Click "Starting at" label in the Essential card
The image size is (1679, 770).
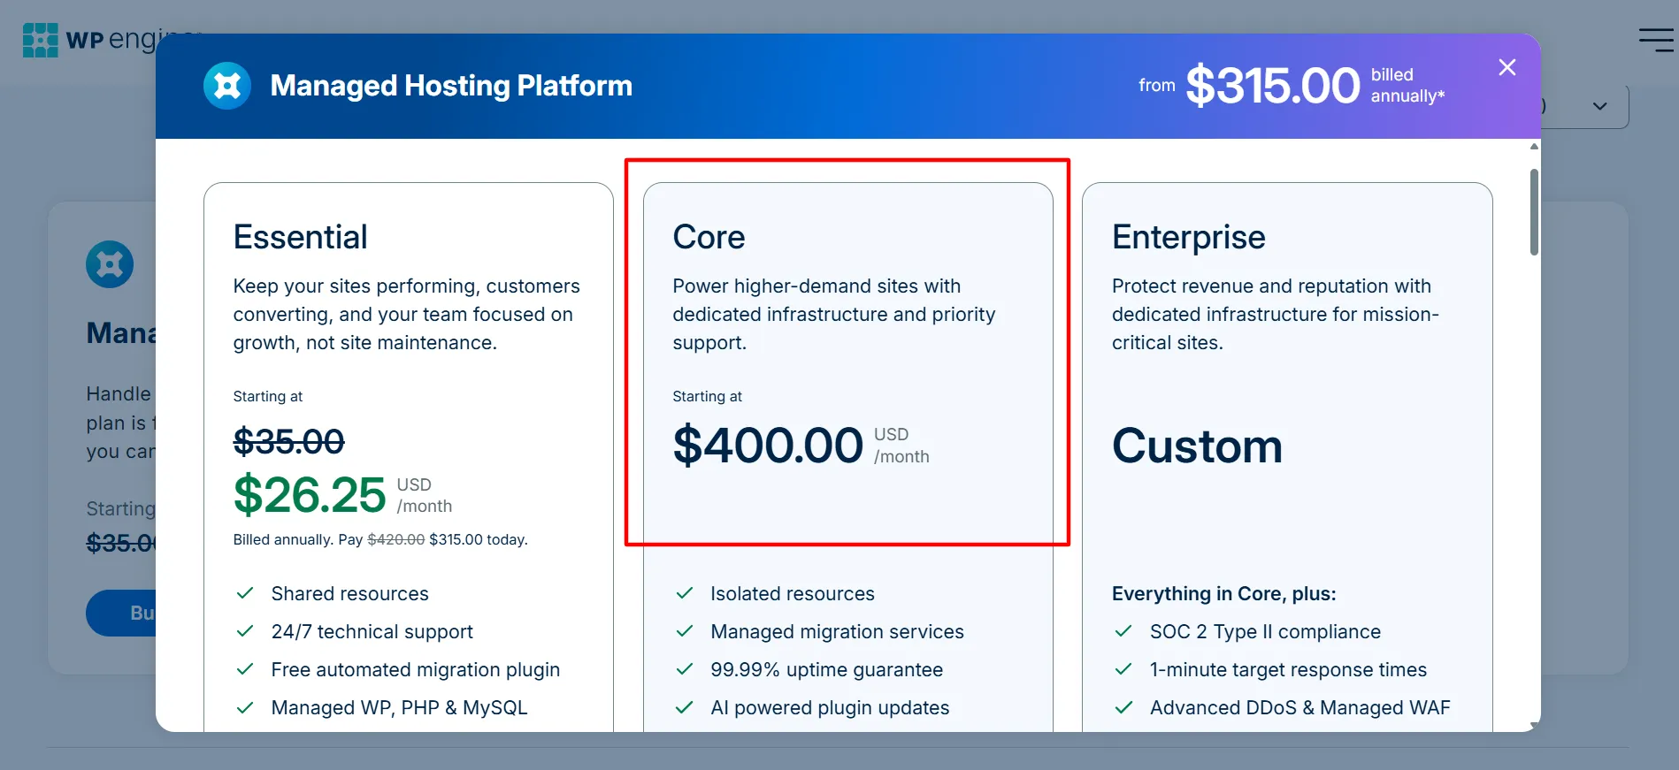click(x=268, y=396)
